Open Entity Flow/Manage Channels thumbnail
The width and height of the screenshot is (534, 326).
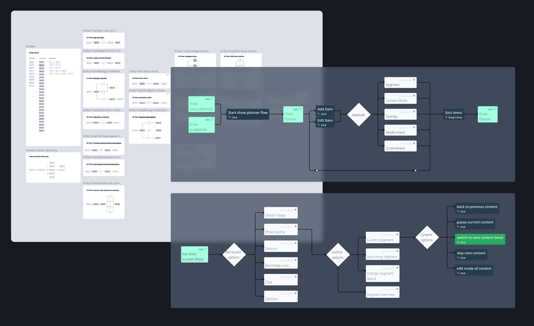104,90
